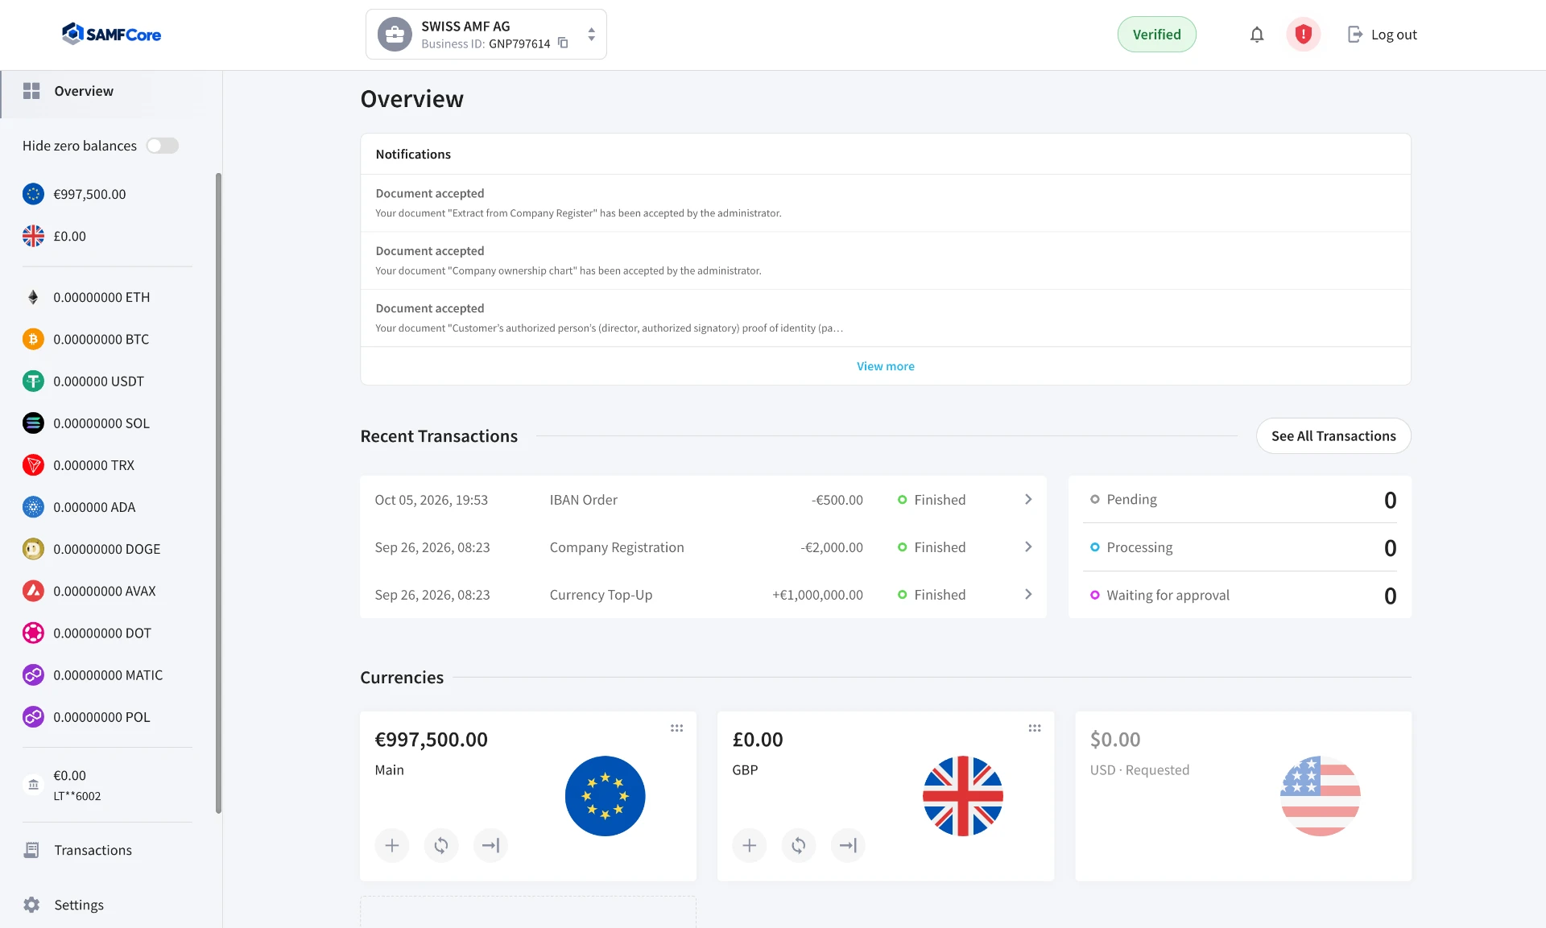Viewport: 1546px width, 928px height.
Task: Click the exchange icon on GBP card
Action: 799,845
